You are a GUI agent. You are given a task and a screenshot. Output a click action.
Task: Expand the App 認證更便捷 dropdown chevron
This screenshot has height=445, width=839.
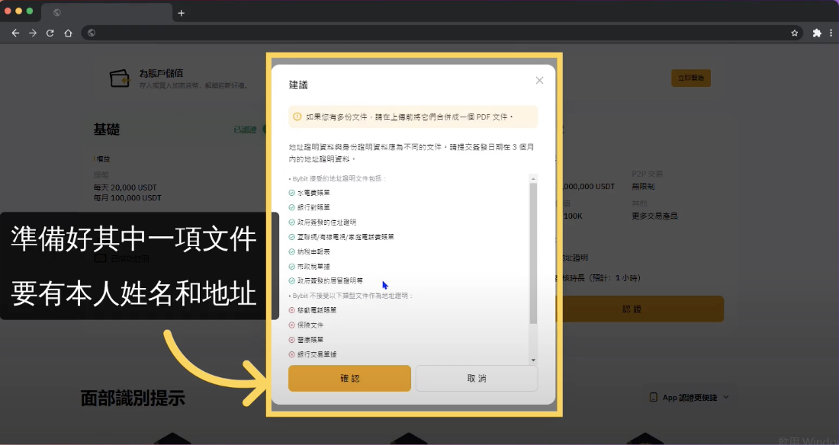pyautogui.click(x=726, y=398)
